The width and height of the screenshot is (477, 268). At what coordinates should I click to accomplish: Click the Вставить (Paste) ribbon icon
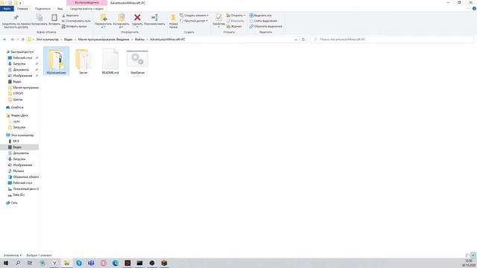pyautogui.click(x=54, y=20)
